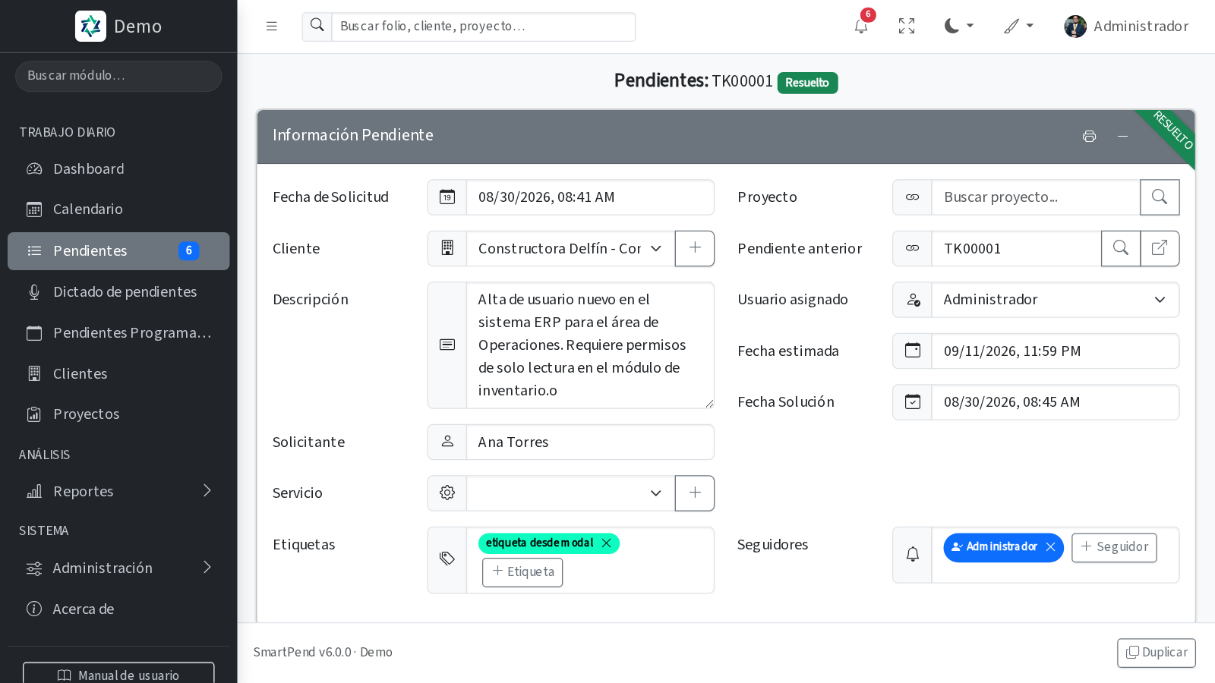Click the Etiquetas tag icon

click(x=447, y=559)
